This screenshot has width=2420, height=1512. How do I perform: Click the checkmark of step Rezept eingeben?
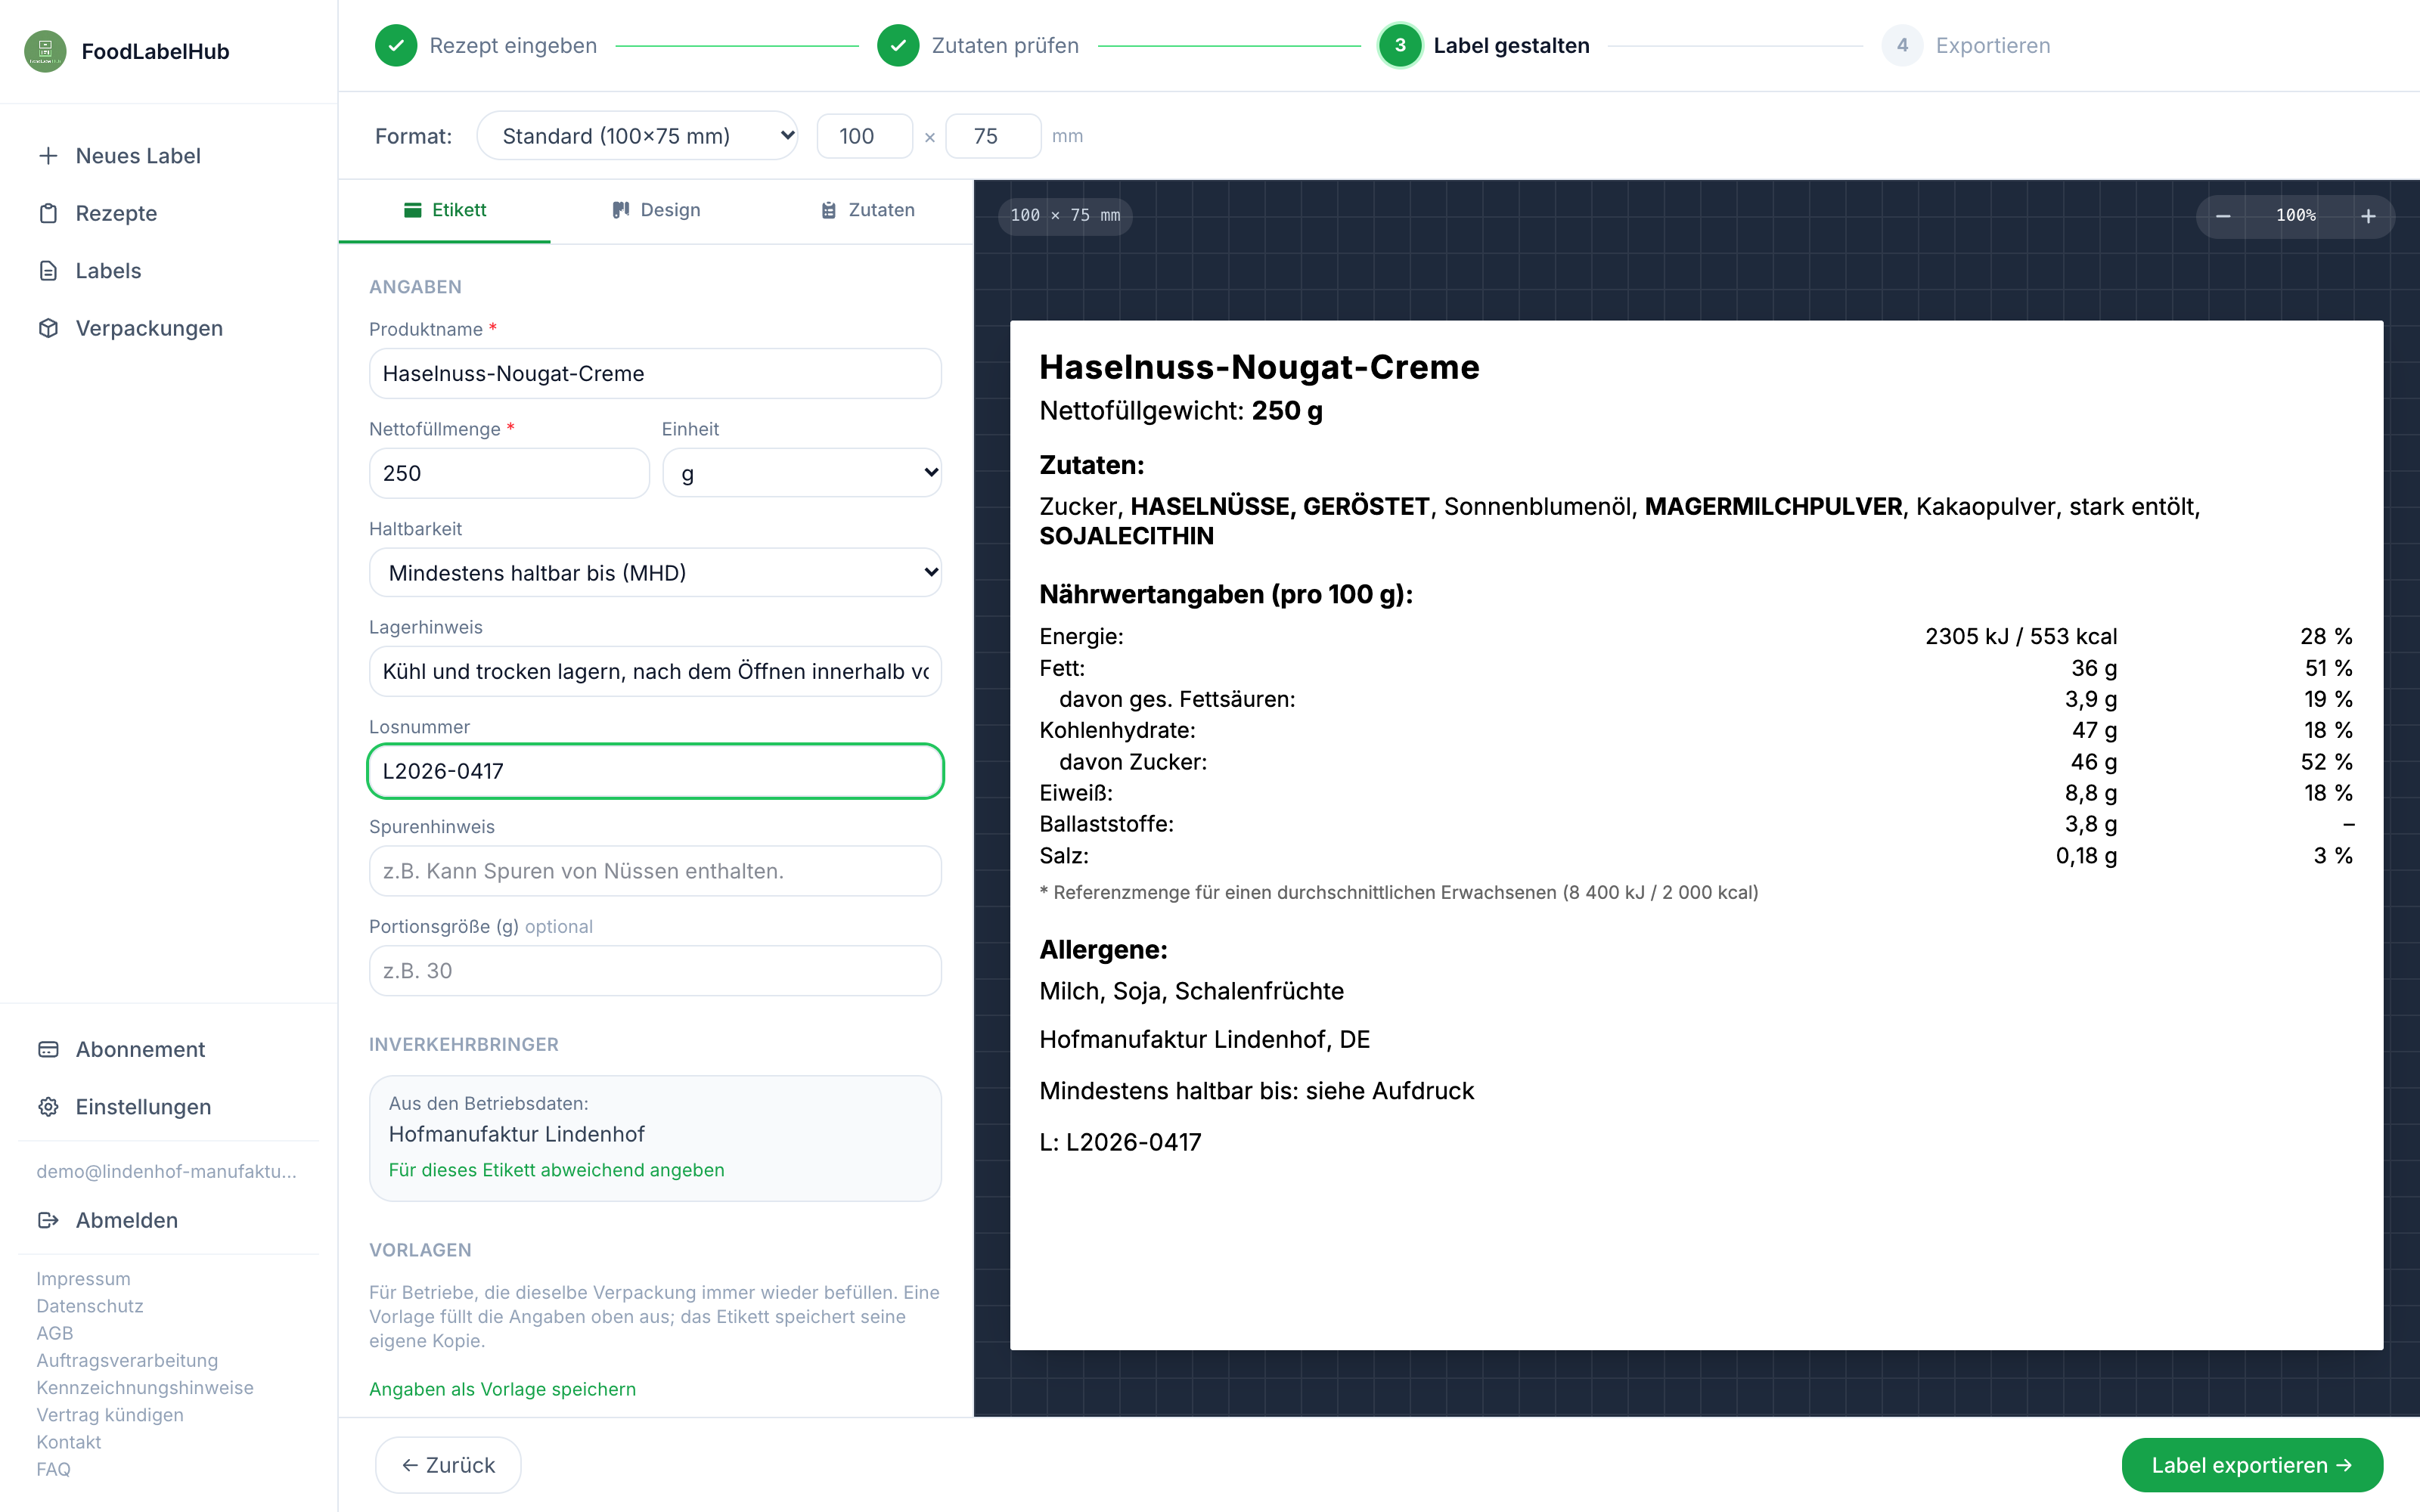click(x=396, y=46)
